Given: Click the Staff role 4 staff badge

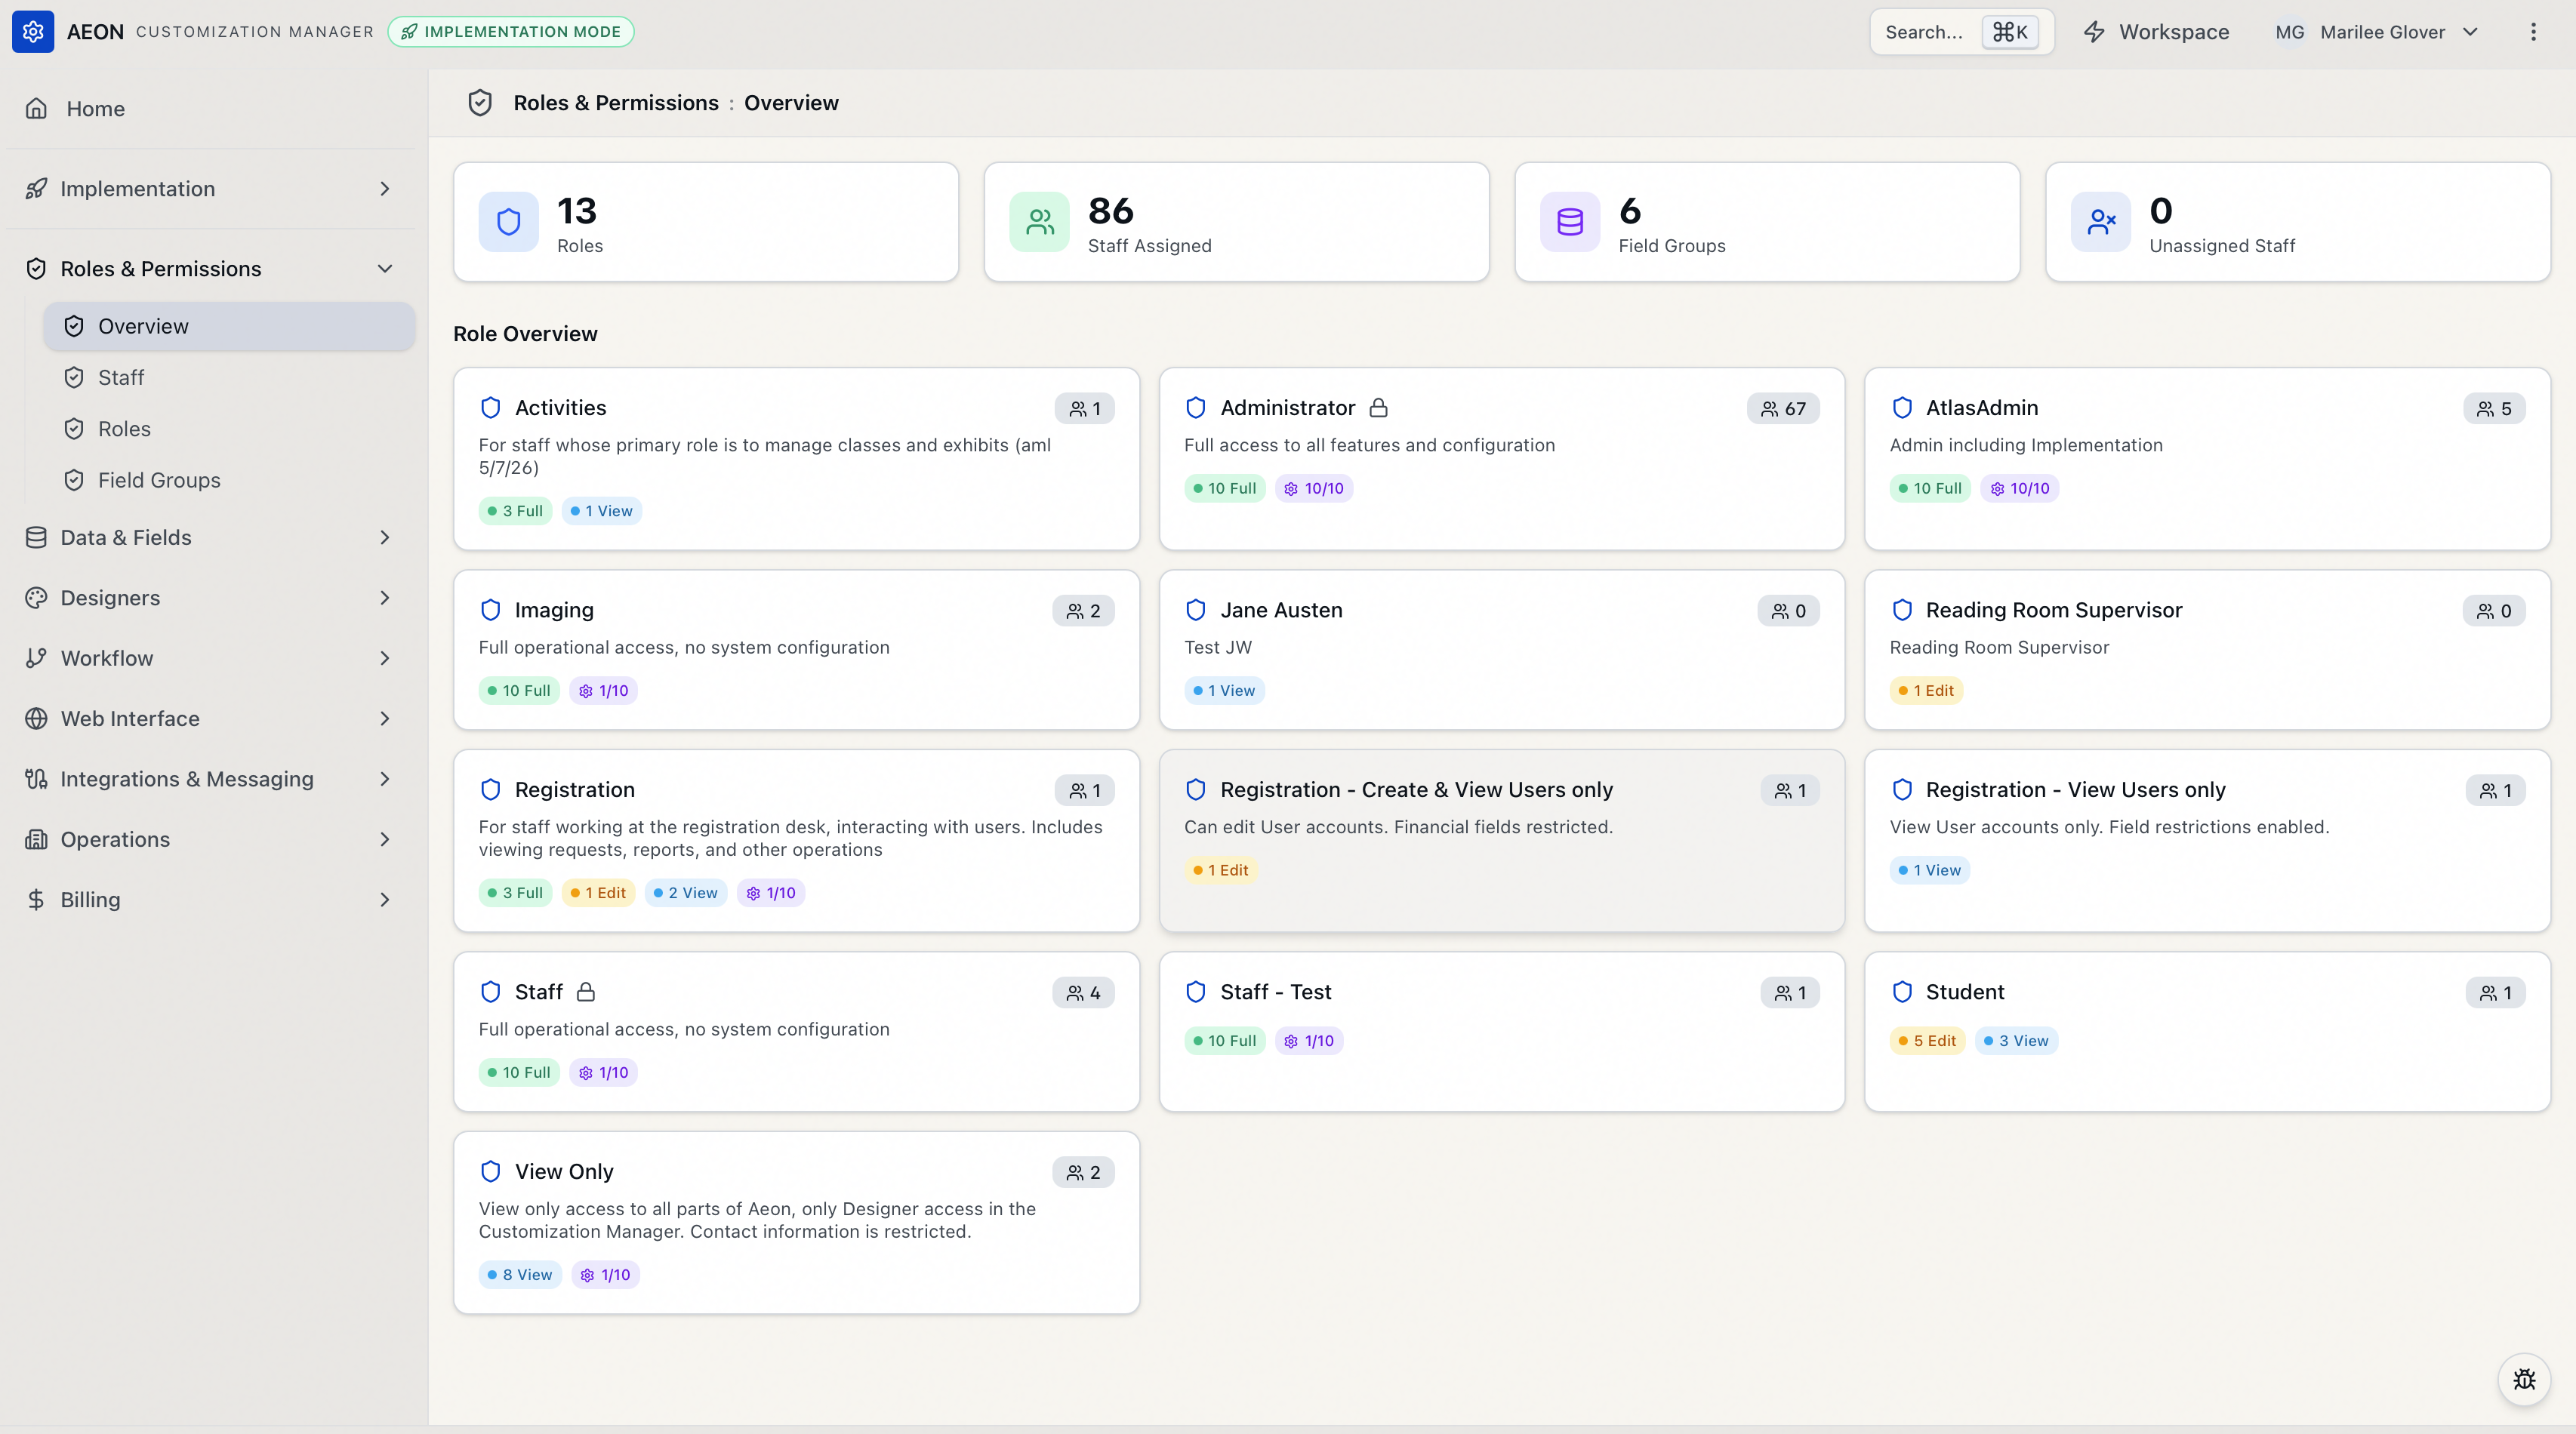Looking at the screenshot, I should (1084, 993).
